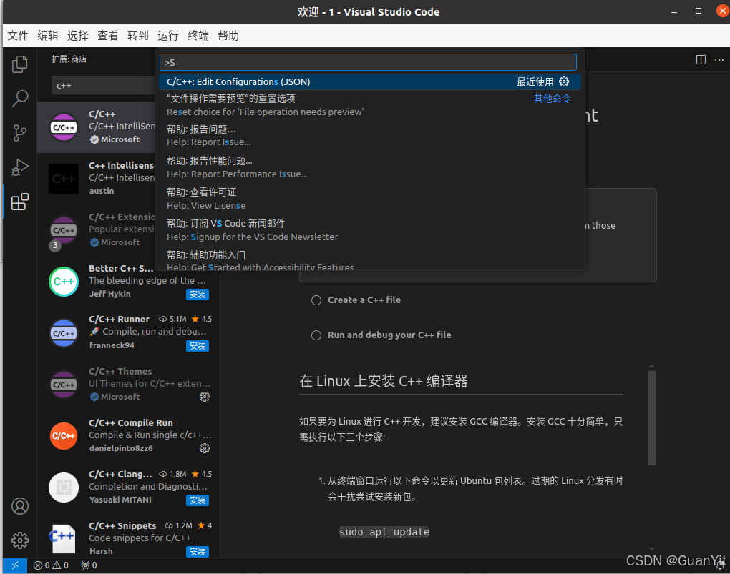The width and height of the screenshot is (730, 574).
Task: Select the Better C++ Syntax extension icon
Action: (64, 282)
